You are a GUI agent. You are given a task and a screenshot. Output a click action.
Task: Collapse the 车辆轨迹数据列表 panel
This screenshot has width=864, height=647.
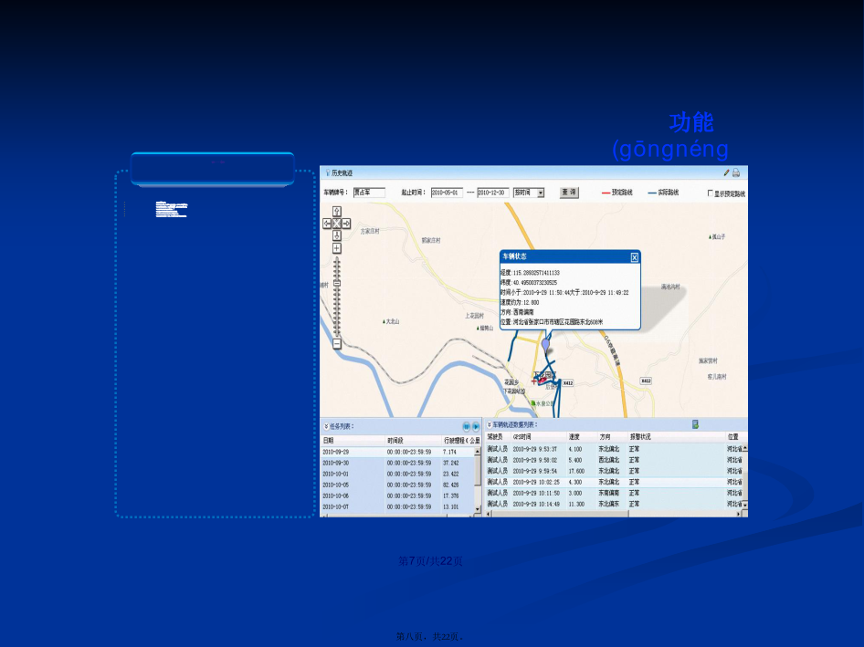[489, 424]
